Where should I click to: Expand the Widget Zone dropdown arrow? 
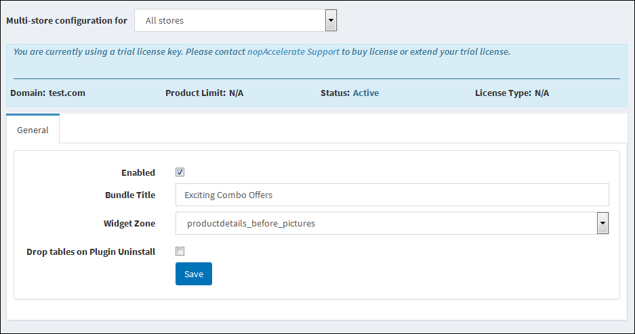(602, 223)
